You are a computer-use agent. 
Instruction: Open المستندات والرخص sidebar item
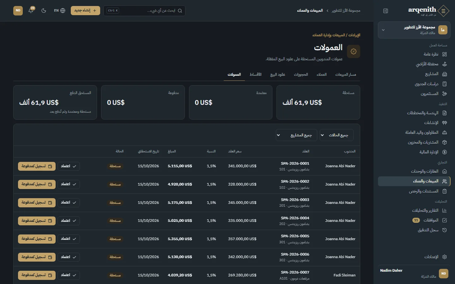click(414, 191)
